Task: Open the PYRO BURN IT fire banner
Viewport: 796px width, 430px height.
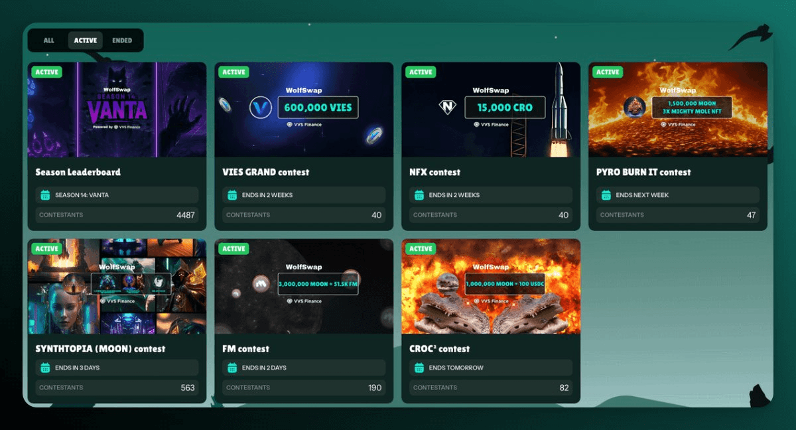Action: [x=678, y=109]
